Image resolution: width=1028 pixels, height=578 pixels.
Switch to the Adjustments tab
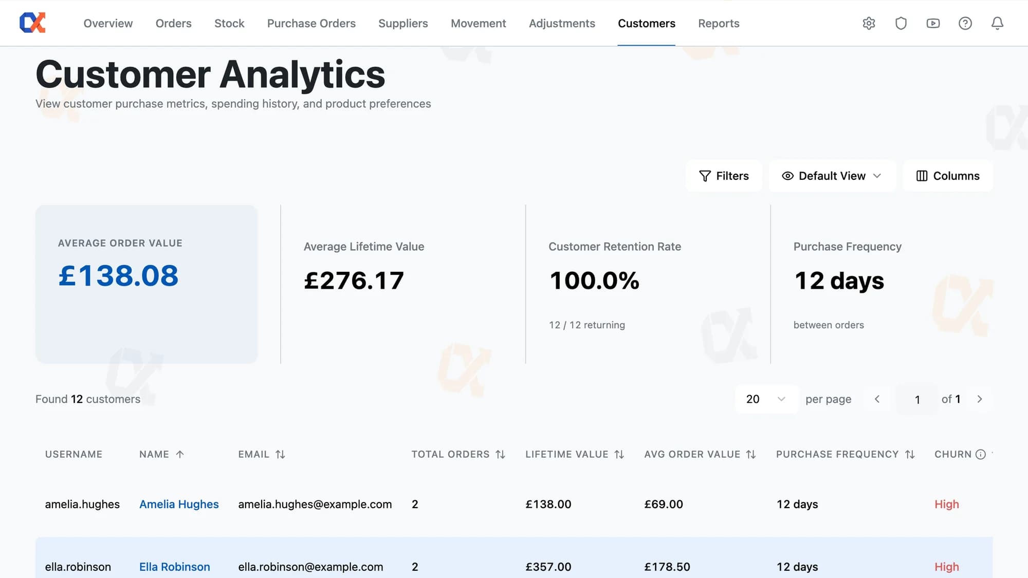click(562, 23)
